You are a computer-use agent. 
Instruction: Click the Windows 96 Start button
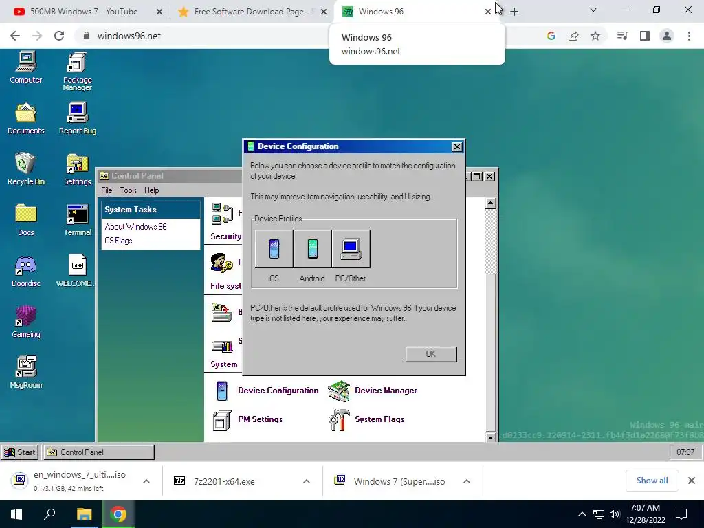(x=20, y=452)
